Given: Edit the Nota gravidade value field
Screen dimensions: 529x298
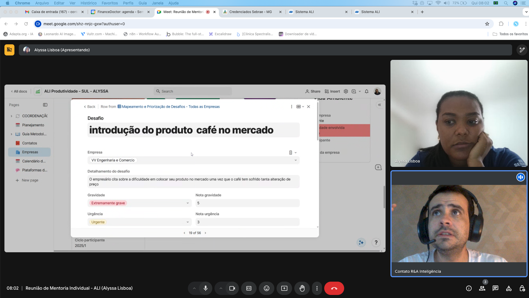Looking at the screenshot, I should pos(247,203).
